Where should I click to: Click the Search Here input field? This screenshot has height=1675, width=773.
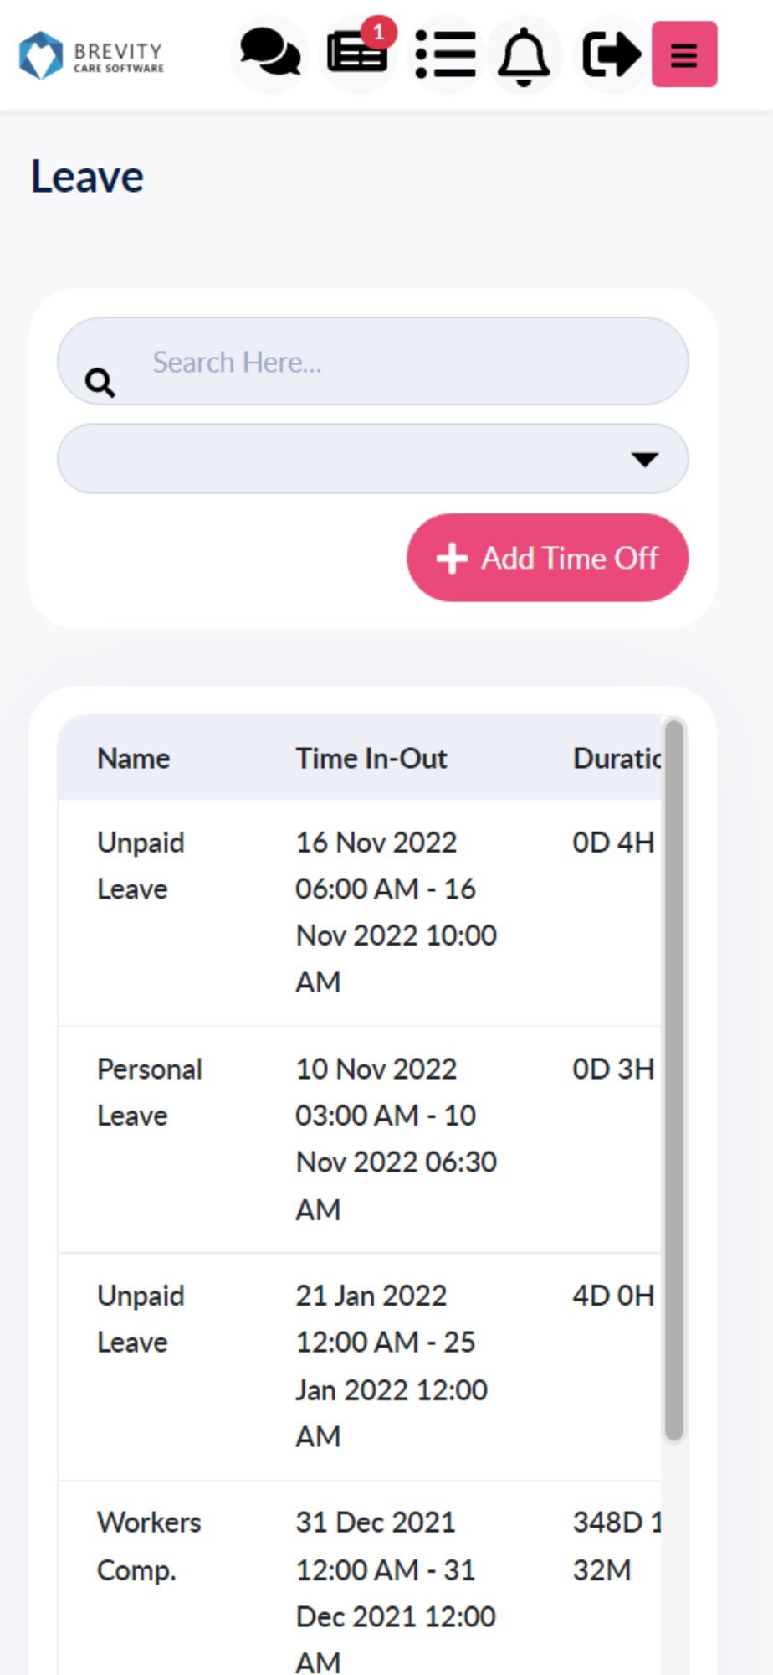pyautogui.click(x=373, y=361)
